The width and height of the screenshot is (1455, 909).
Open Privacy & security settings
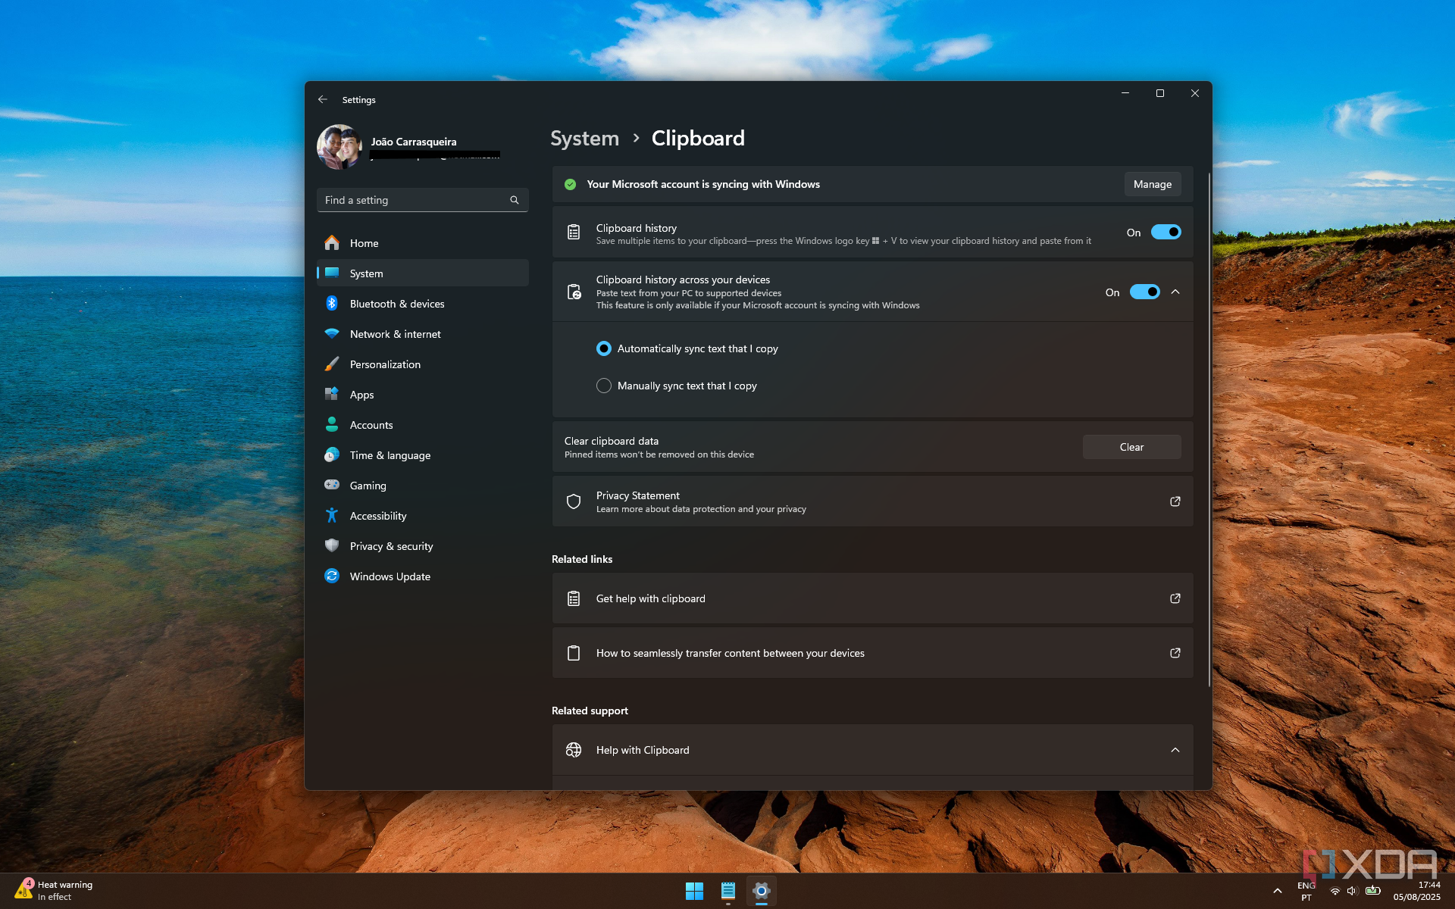(423, 545)
